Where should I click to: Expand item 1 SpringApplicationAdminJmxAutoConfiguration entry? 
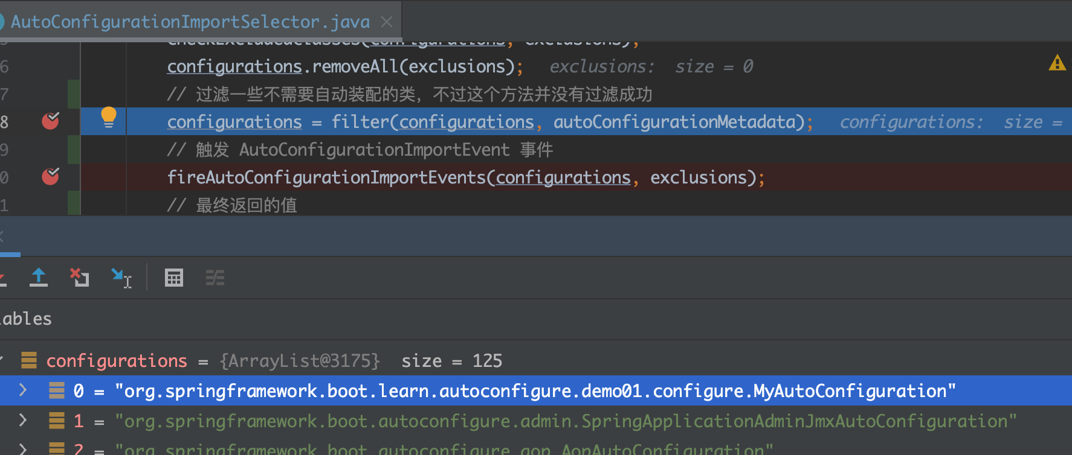(x=23, y=420)
